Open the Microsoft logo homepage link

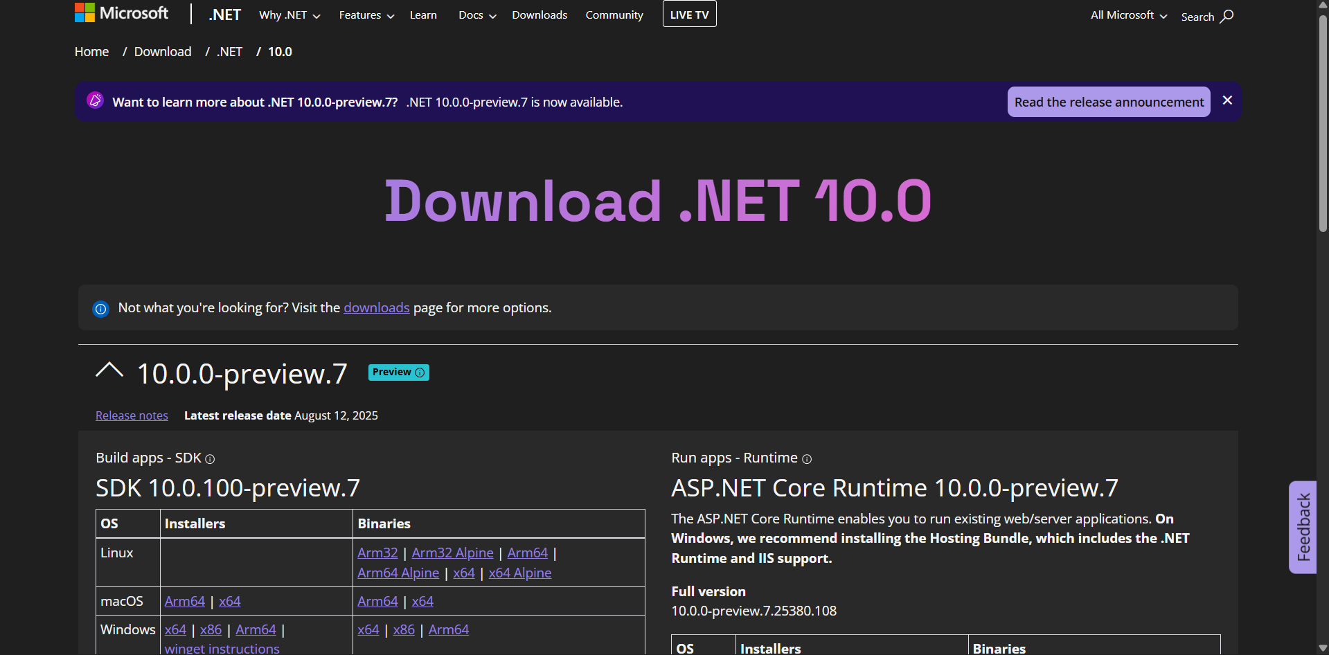coord(121,12)
